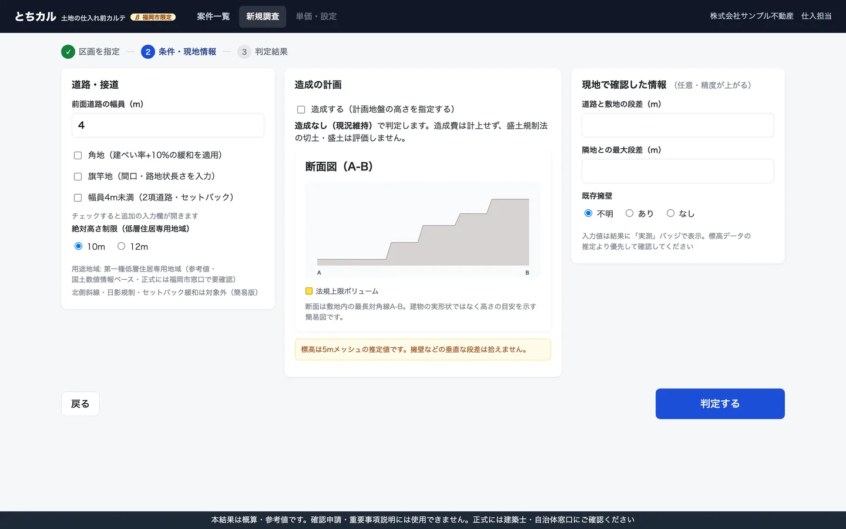Focus the 道路と敷地の段差 input field

(x=678, y=125)
